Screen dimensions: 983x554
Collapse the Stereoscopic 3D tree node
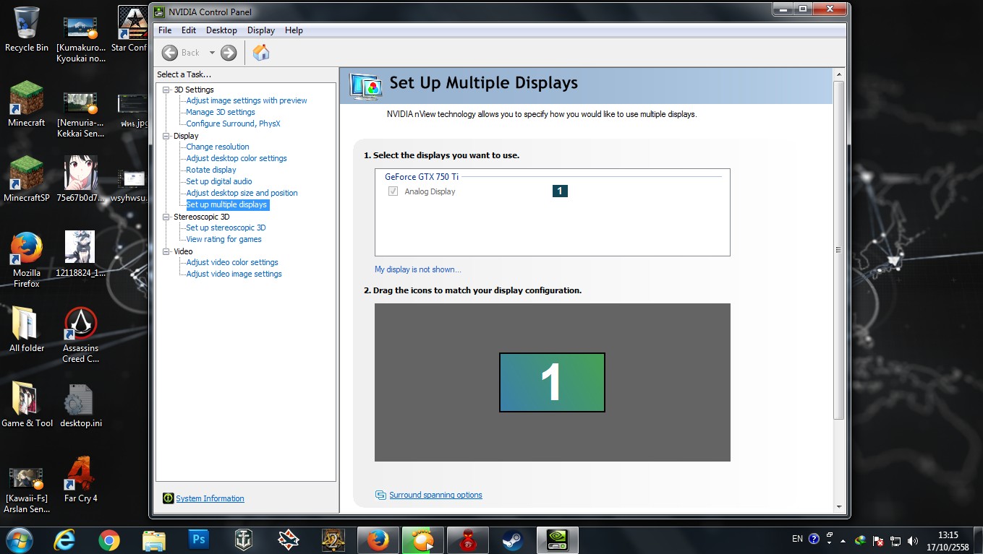[166, 217]
